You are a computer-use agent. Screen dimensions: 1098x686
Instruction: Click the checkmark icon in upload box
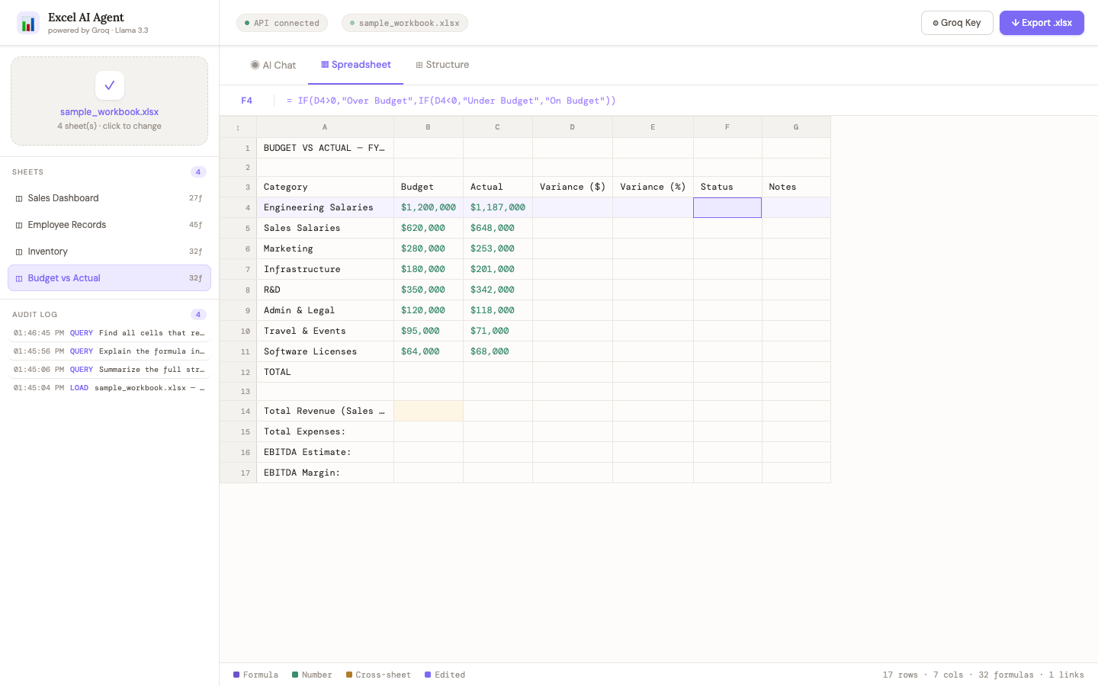[x=110, y=85]
